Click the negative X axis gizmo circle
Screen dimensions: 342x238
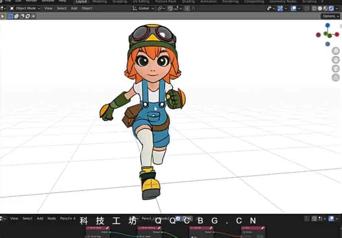pyautogui.click(x=318, y=35)
